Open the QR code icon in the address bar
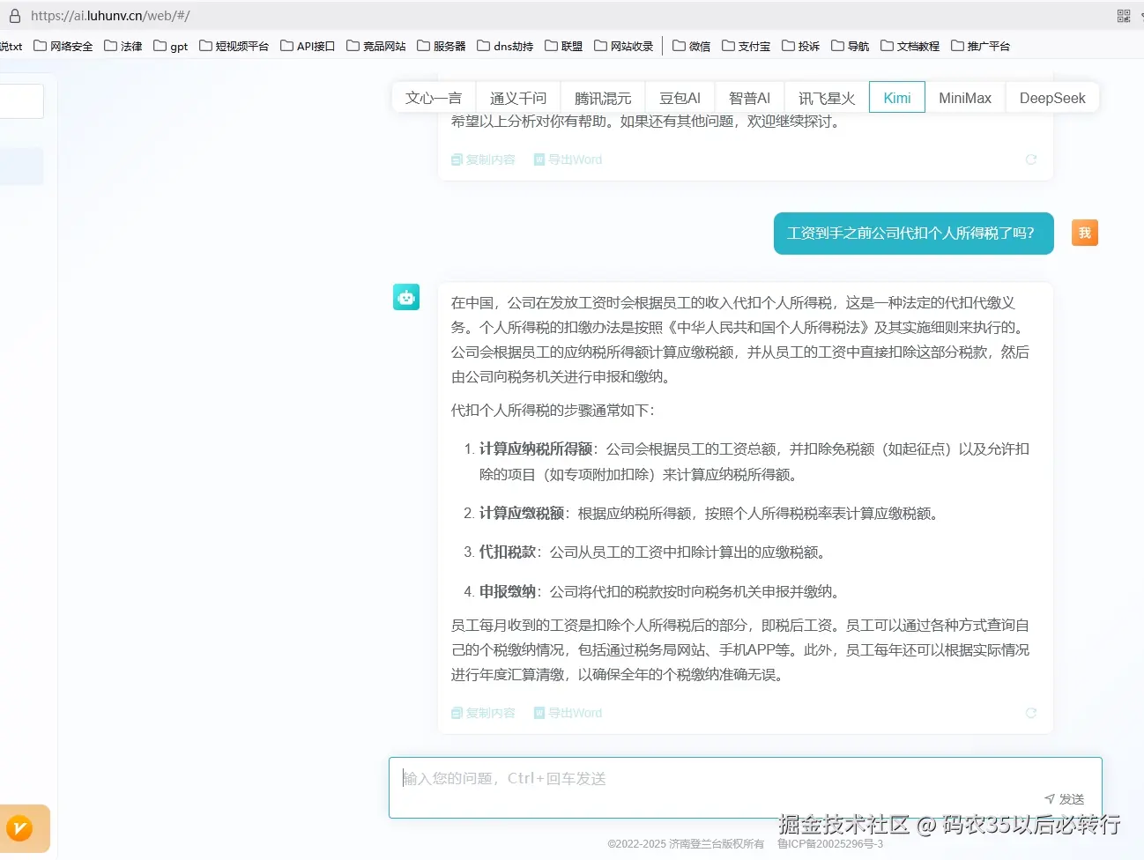1144x860 pixels. (x=1124, y=15)
